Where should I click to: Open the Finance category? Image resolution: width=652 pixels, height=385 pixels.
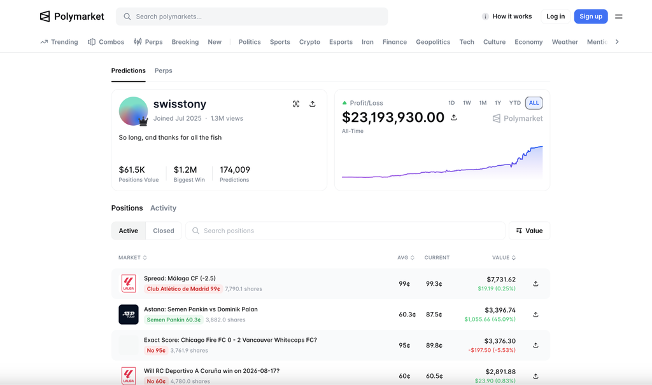[x=395, y=42]
